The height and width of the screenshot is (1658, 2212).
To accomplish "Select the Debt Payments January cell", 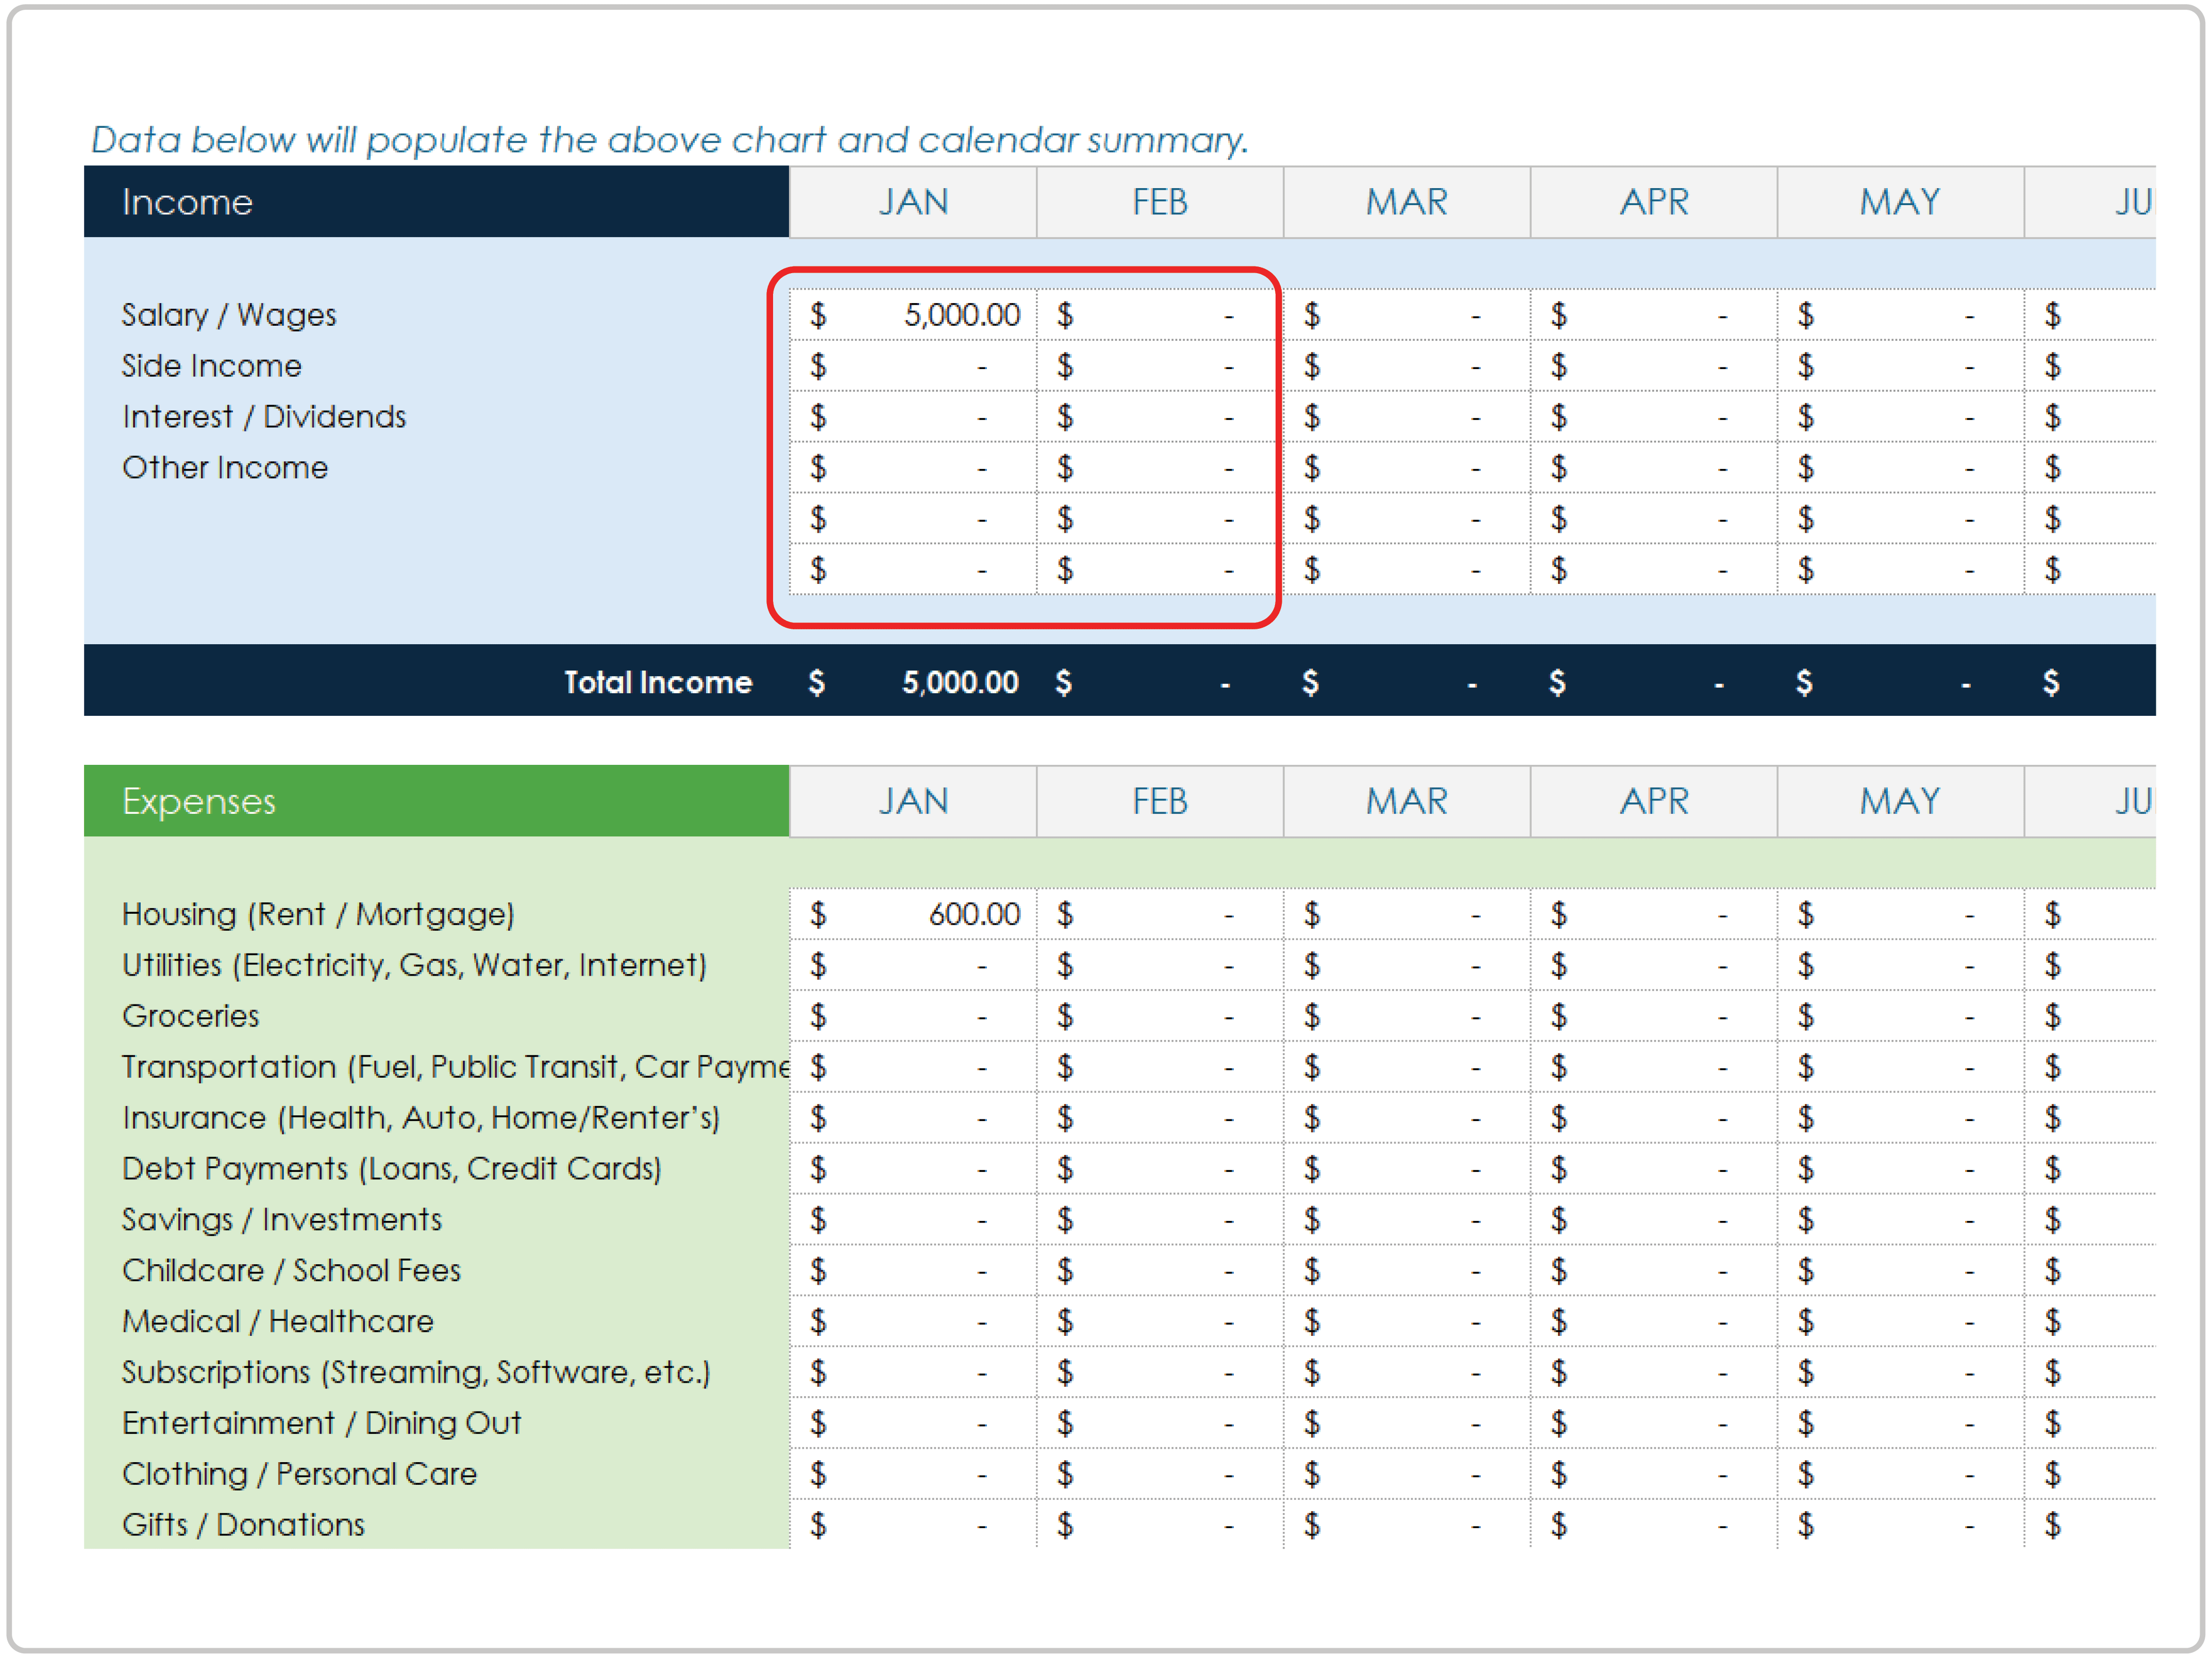I will click(912, 1169).
